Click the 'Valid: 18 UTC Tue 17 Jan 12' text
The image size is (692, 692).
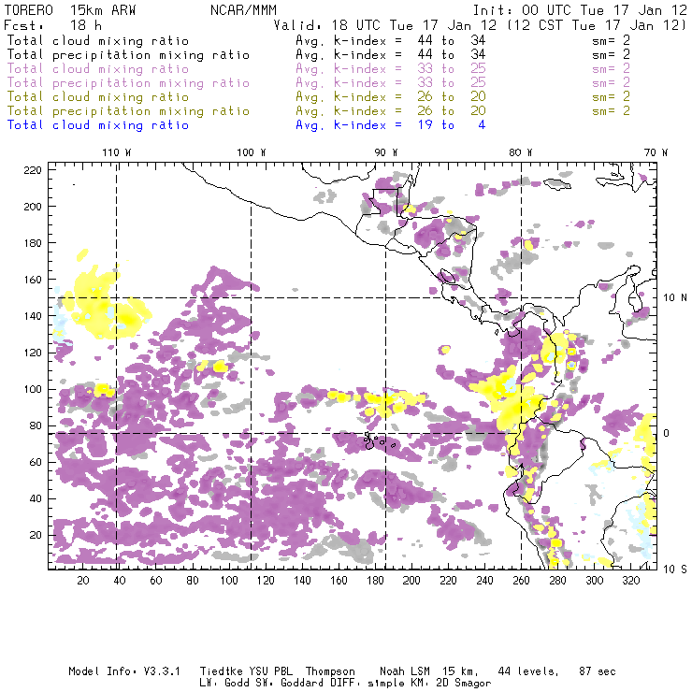tap(385, 25)
